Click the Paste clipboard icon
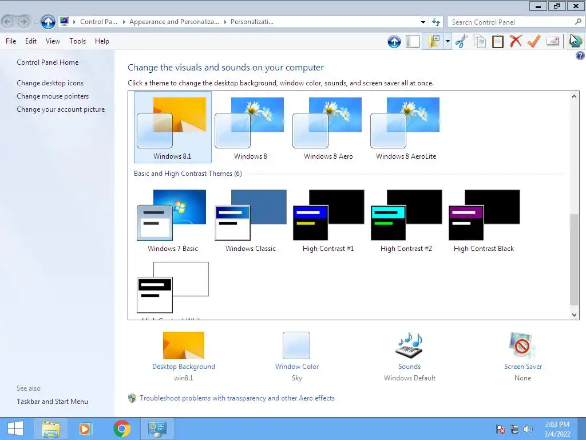The height and width of the screenshot is (440, 586). pyautogui.click(x=498, y=41)
